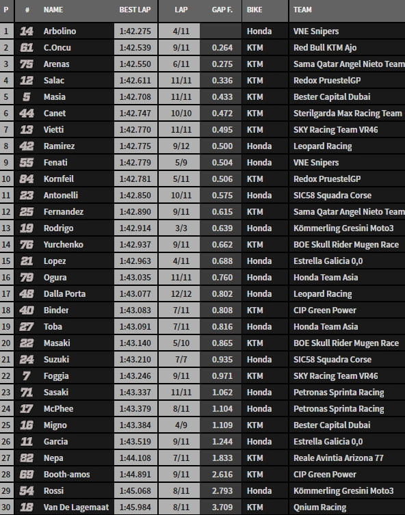Select rider number 61 badge for C.Oncu
This screenshot has height=515, width=405.
(26, 48)
